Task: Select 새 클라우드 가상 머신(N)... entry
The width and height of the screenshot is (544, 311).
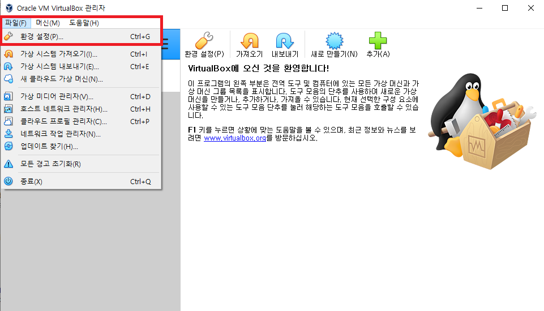Action: click(81, 79)
